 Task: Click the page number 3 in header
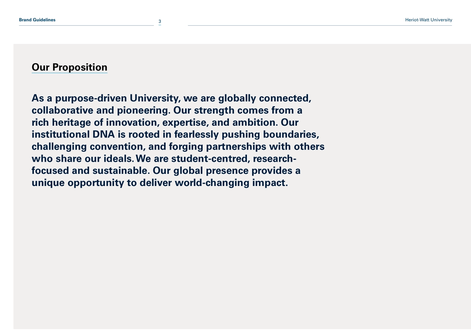coord(160,21)
